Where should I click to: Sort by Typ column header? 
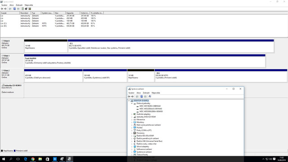[x=36, y=13]
